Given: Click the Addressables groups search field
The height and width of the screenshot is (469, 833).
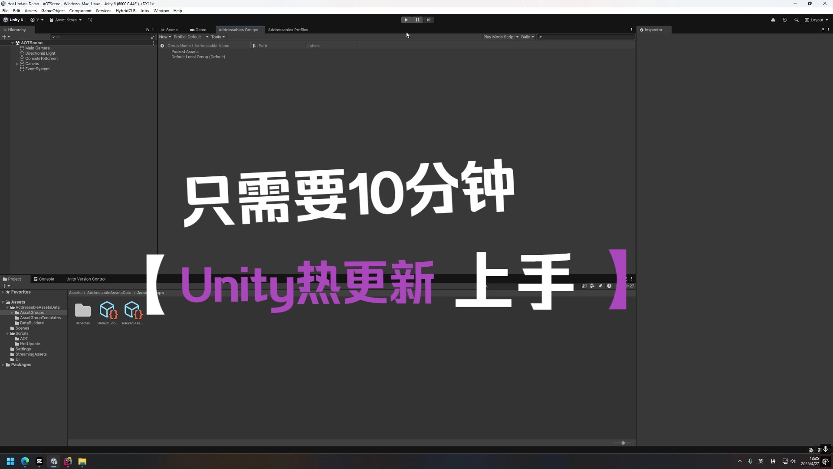Looking at the screenshot, I should click(586, 37).
